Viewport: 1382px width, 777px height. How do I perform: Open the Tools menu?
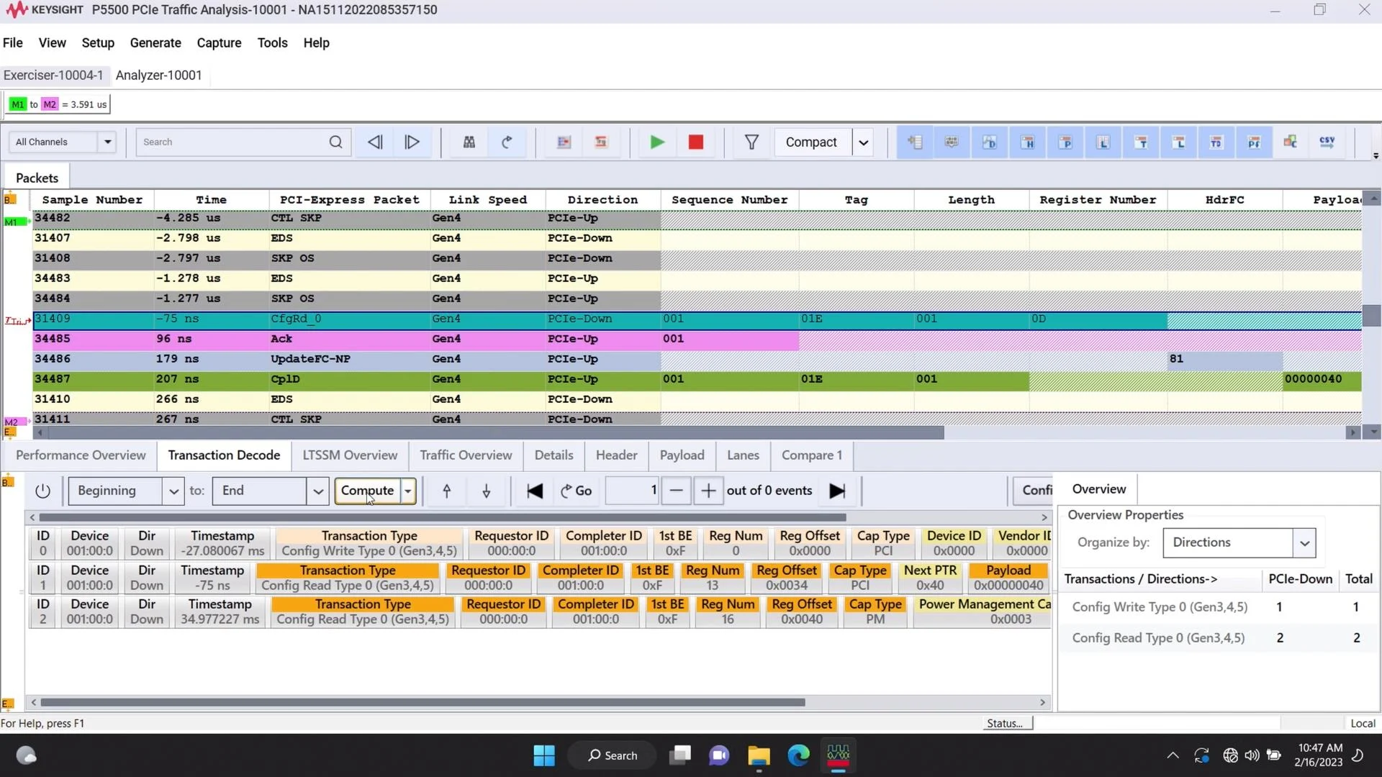[x=272, y=42]
